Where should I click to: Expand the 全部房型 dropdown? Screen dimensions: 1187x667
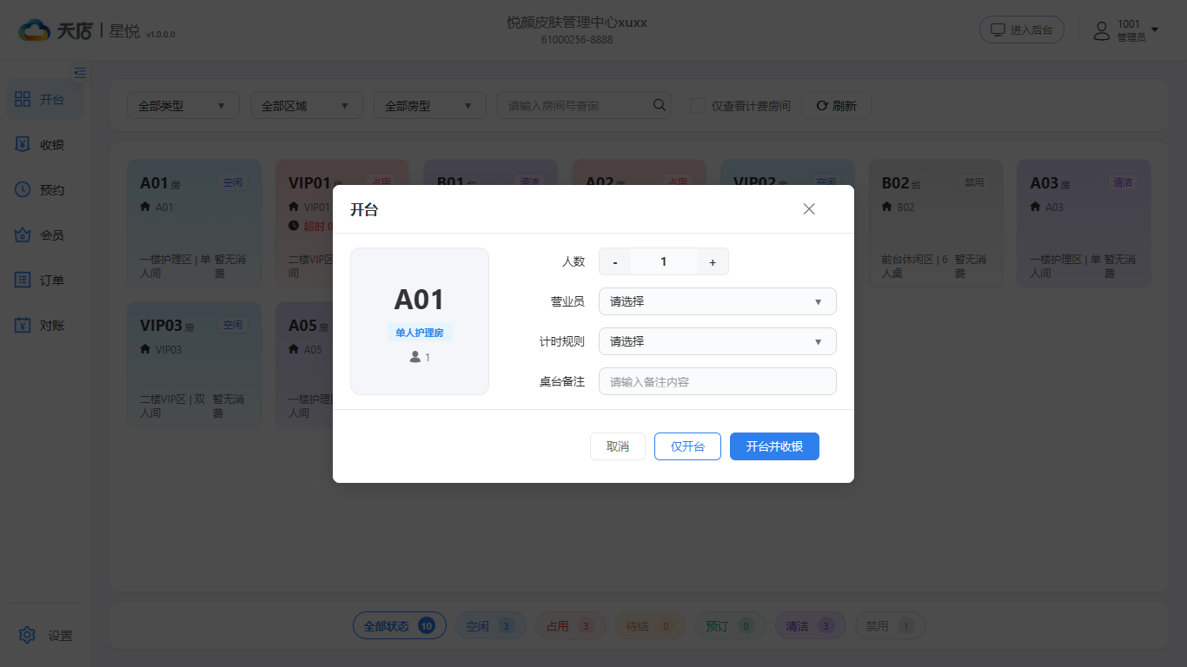click(x=429, y=105)
